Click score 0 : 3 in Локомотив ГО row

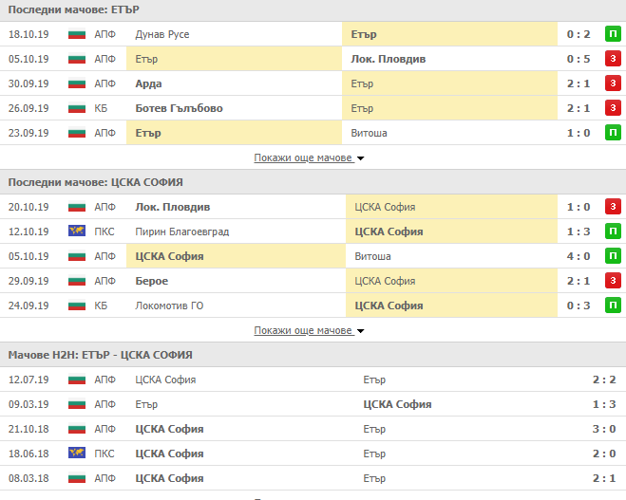pos(579,306)
